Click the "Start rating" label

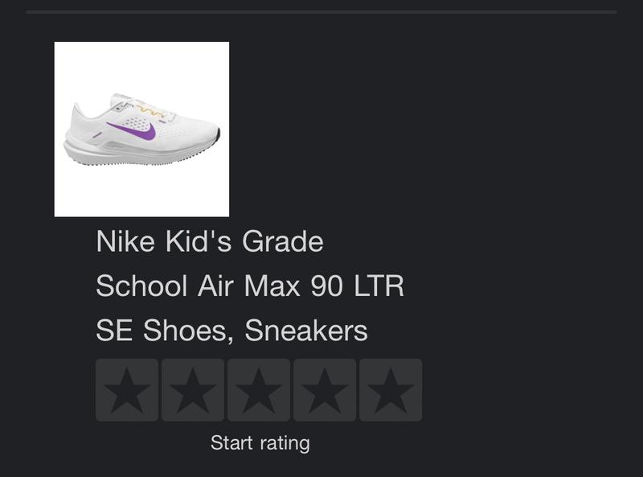pos(260,442)
